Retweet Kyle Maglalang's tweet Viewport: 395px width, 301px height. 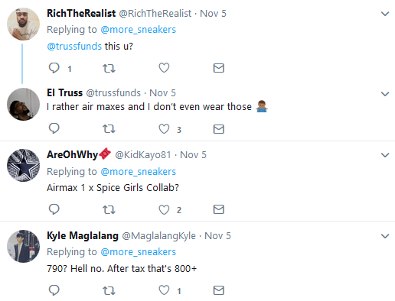(x=109, y=290)
